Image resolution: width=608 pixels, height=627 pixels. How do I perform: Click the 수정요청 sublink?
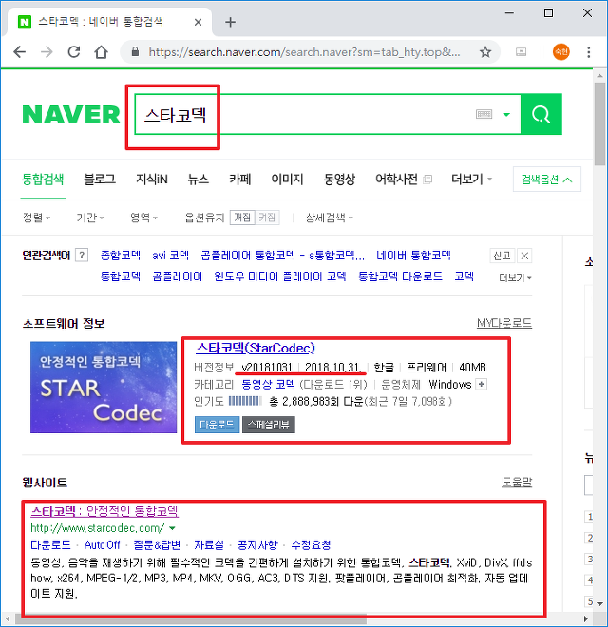[311, 544]
